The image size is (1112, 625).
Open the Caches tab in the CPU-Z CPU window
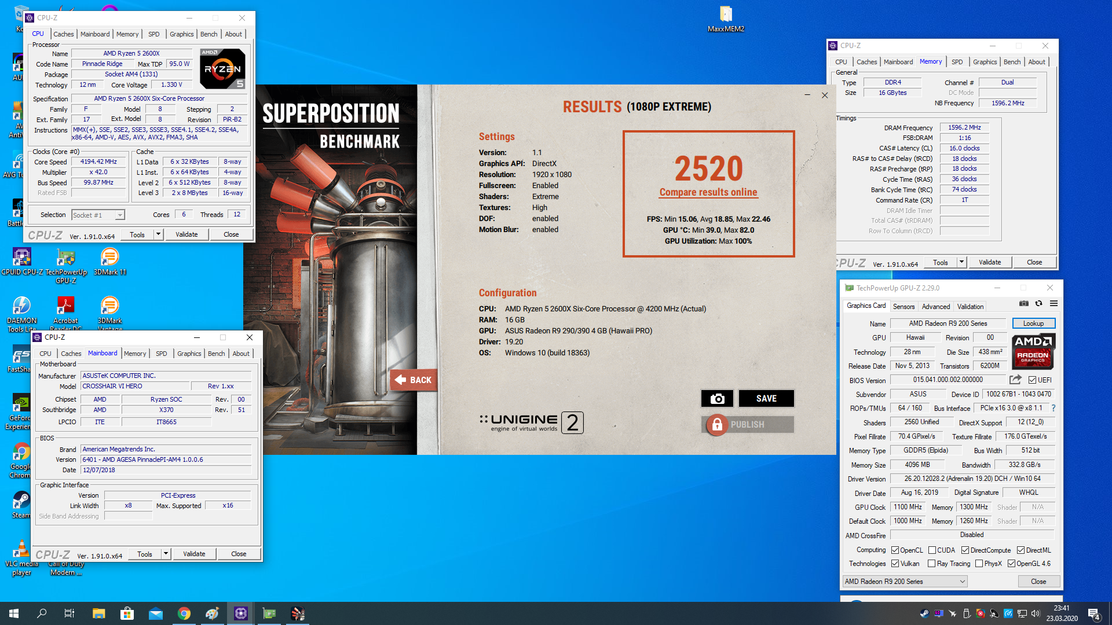click(64, 34)
